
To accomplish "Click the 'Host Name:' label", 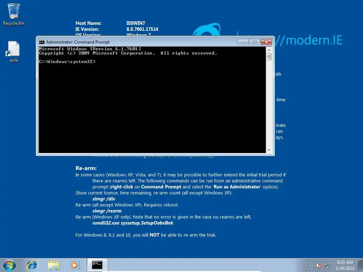I will (88, 23).
